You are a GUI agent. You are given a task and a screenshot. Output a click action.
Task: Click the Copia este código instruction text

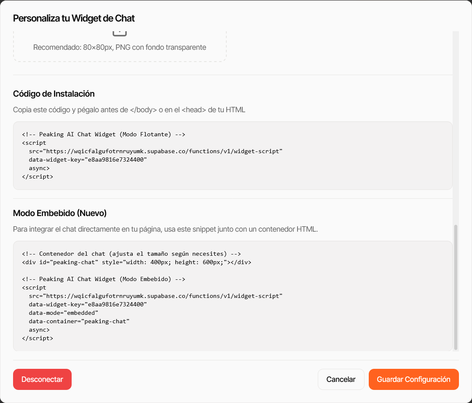[x=129, y=110]
